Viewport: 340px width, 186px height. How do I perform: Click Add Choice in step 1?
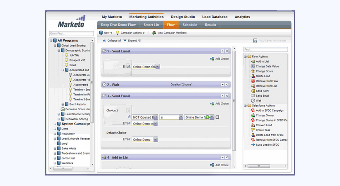point(219,59)
